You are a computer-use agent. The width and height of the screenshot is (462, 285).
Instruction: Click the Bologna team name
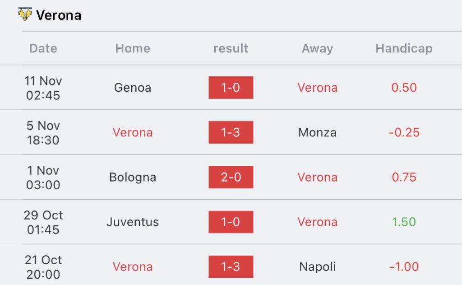133,178
